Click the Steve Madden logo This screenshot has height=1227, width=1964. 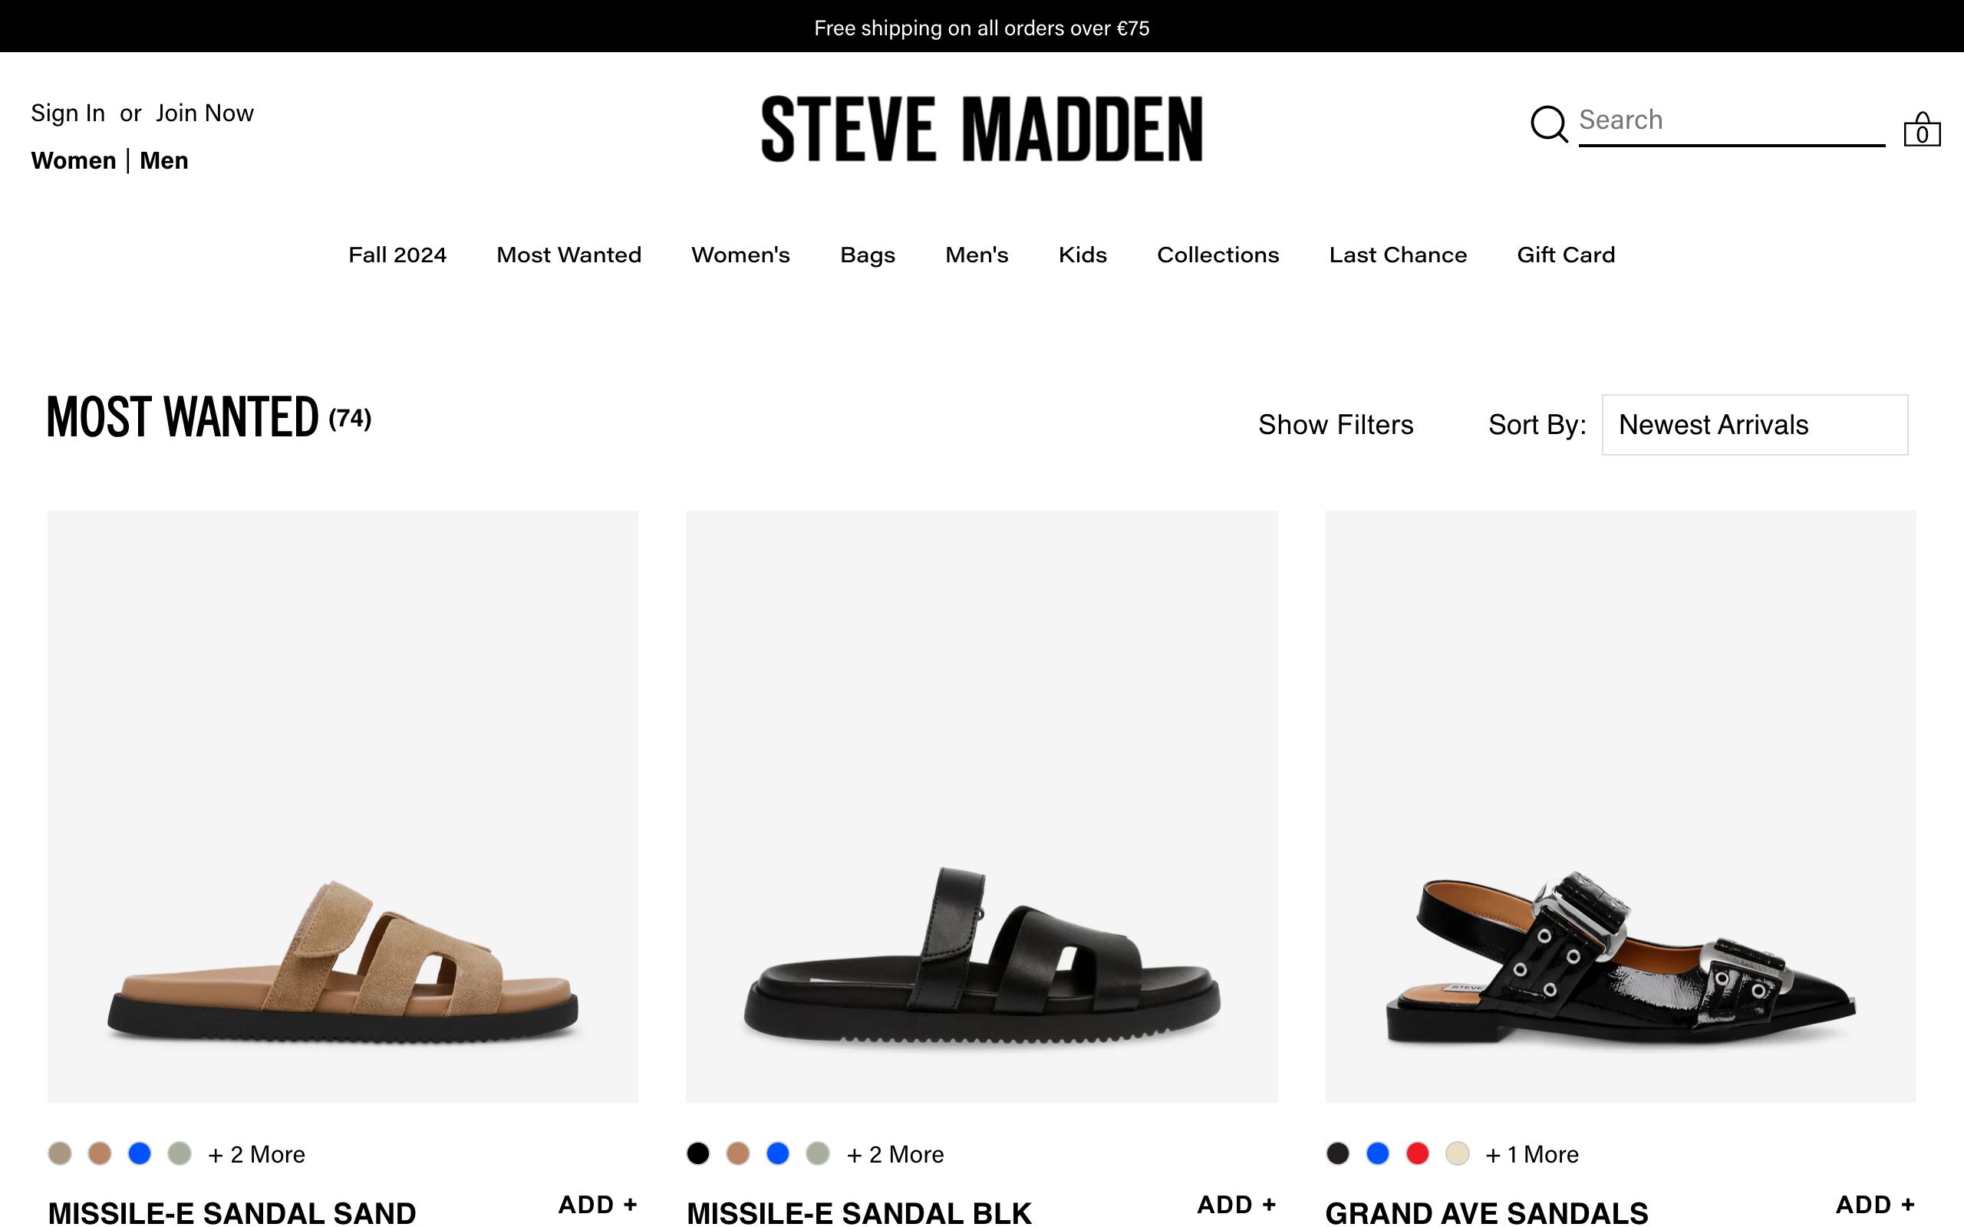click(x=982, y=128)
